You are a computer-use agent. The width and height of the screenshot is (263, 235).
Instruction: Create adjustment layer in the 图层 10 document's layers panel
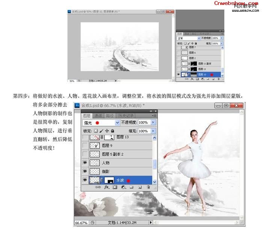(203, 79)
